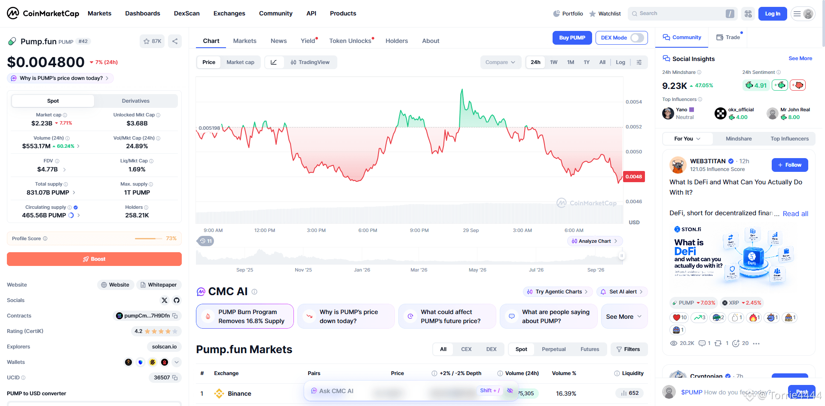Click the Buy PUMP button
825x406 pixels.
coord(572,38)
